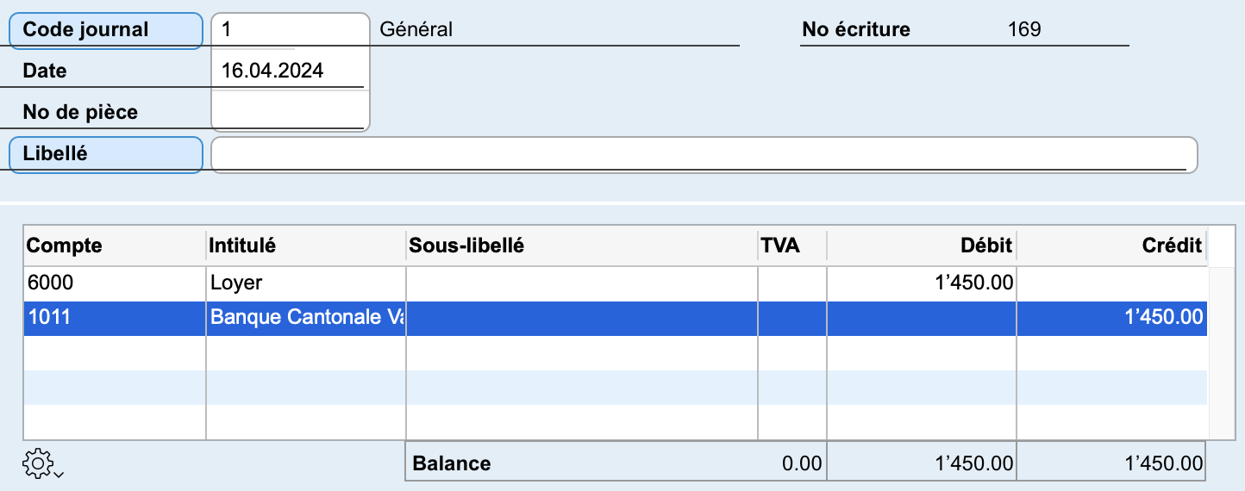Viewport: 1245px width, 491px height.
Task: Click the Code journal button
Action: (106, 30)
